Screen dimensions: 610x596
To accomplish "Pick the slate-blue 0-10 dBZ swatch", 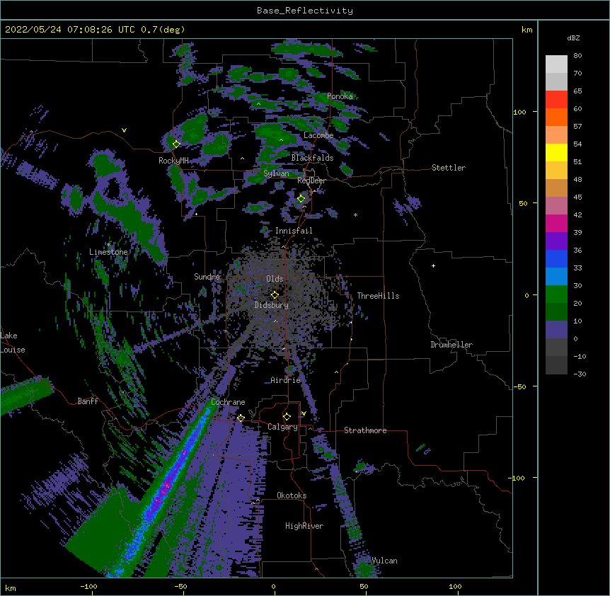I will click(x=556, y=330).
